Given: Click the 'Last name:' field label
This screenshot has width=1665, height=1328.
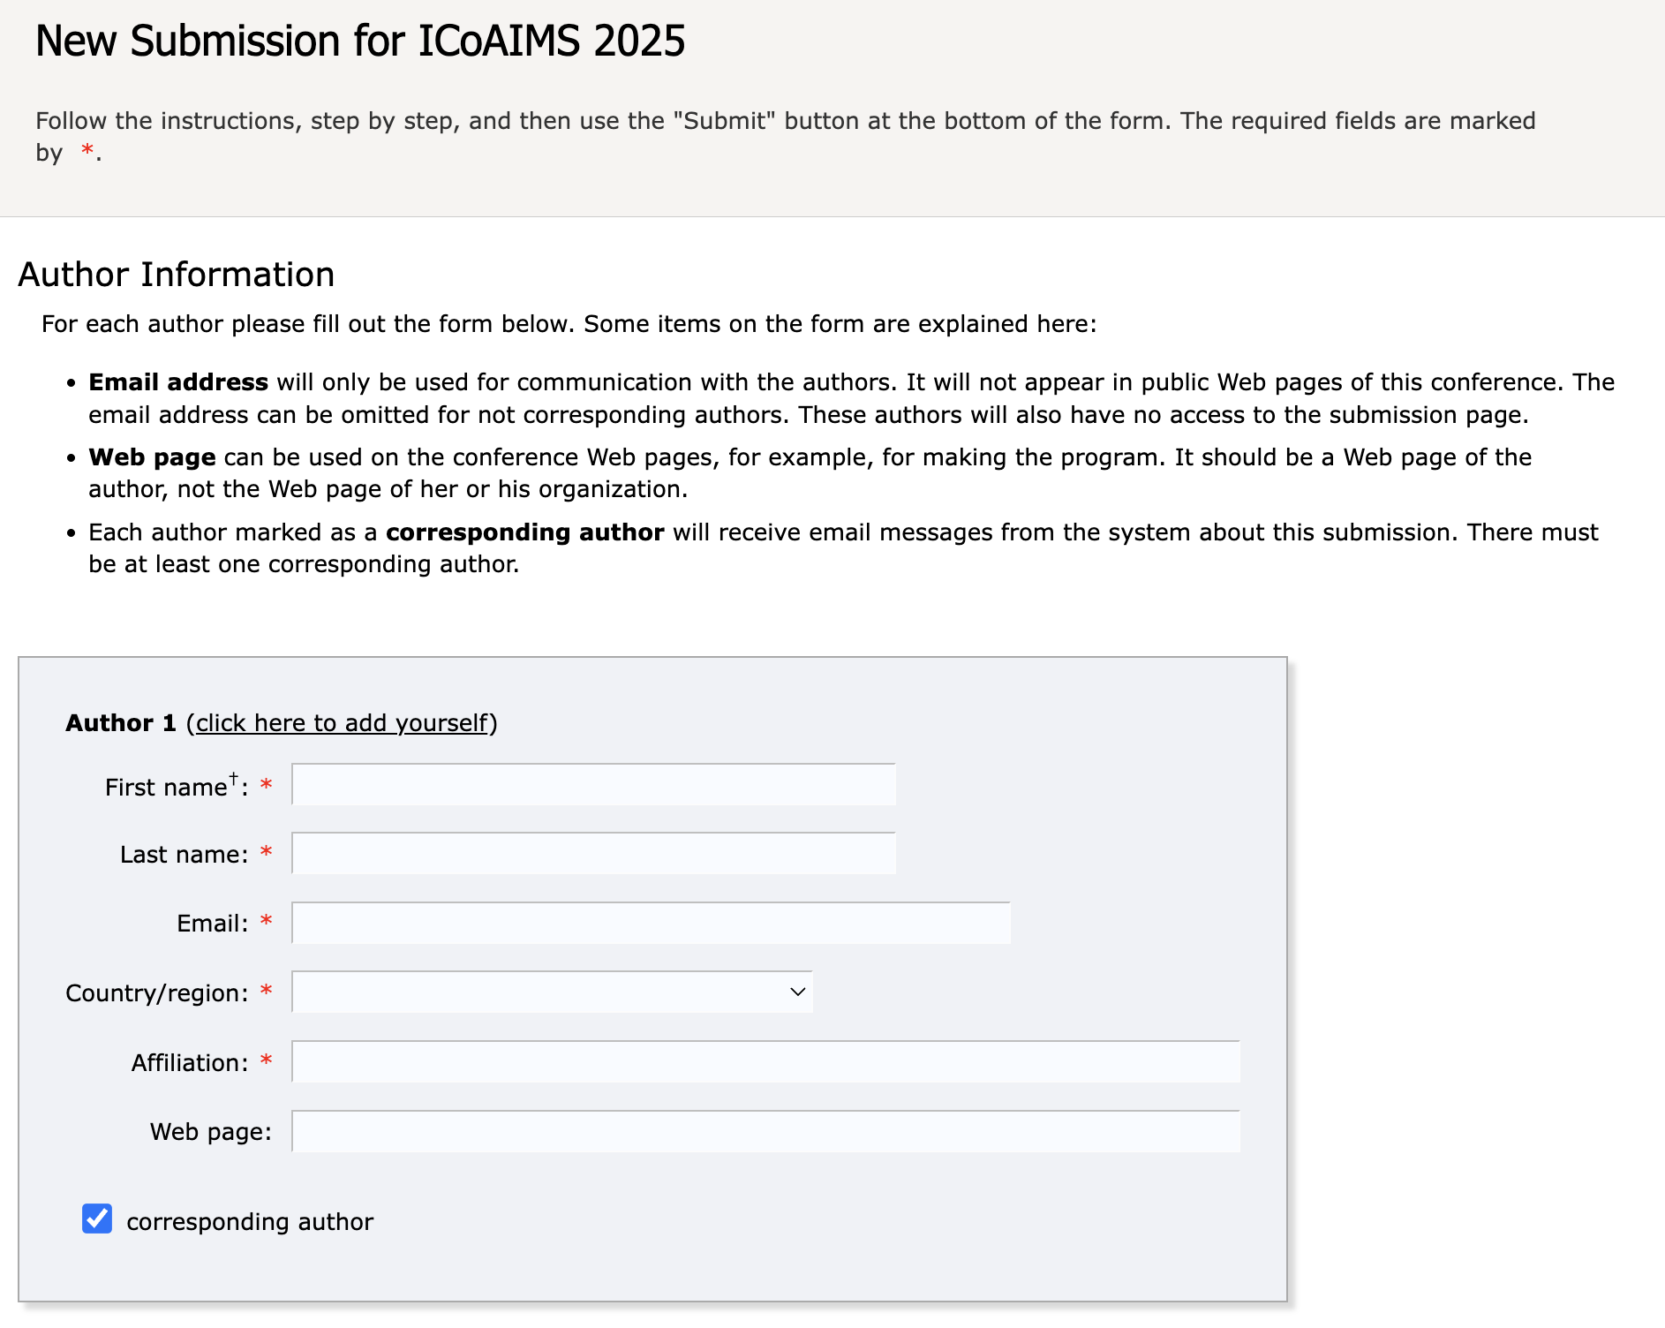Looking at the screenshot, I should coord(185,855).
